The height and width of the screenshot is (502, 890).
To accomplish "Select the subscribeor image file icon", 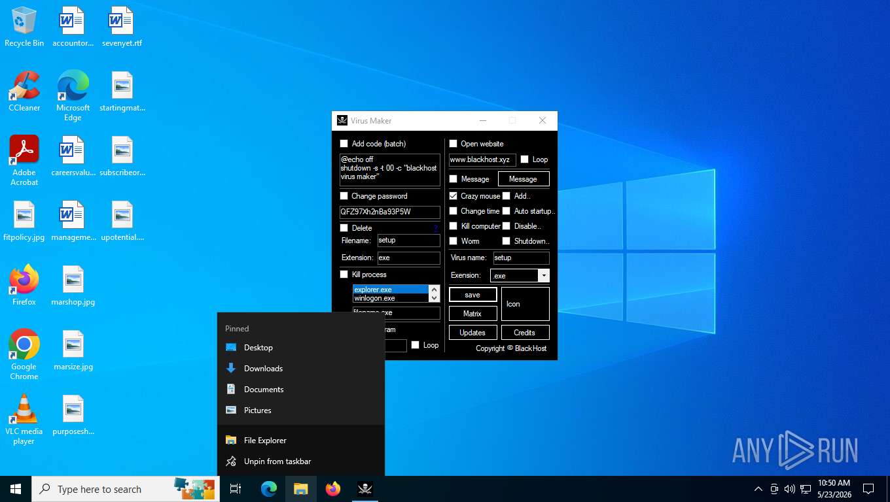I will pyautogui.click(x=122, y=156).
